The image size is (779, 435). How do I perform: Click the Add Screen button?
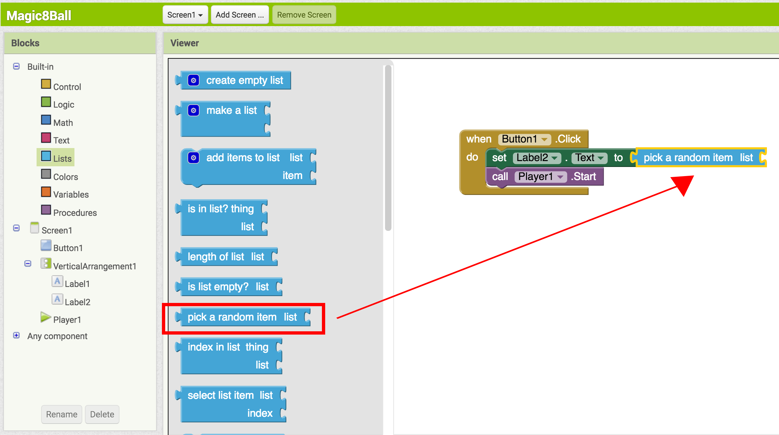(239, 14)
